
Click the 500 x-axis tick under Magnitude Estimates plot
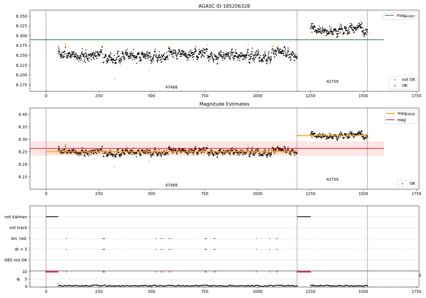pyautogui.click(x=152, y=194)
